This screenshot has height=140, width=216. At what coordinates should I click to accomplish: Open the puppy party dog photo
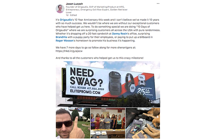143,123
